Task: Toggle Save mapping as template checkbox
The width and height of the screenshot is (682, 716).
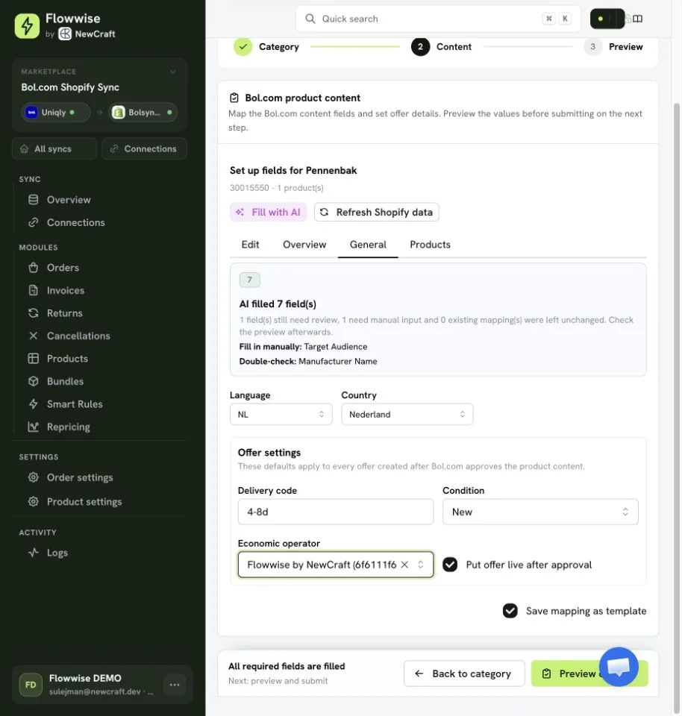Action: 510,611
